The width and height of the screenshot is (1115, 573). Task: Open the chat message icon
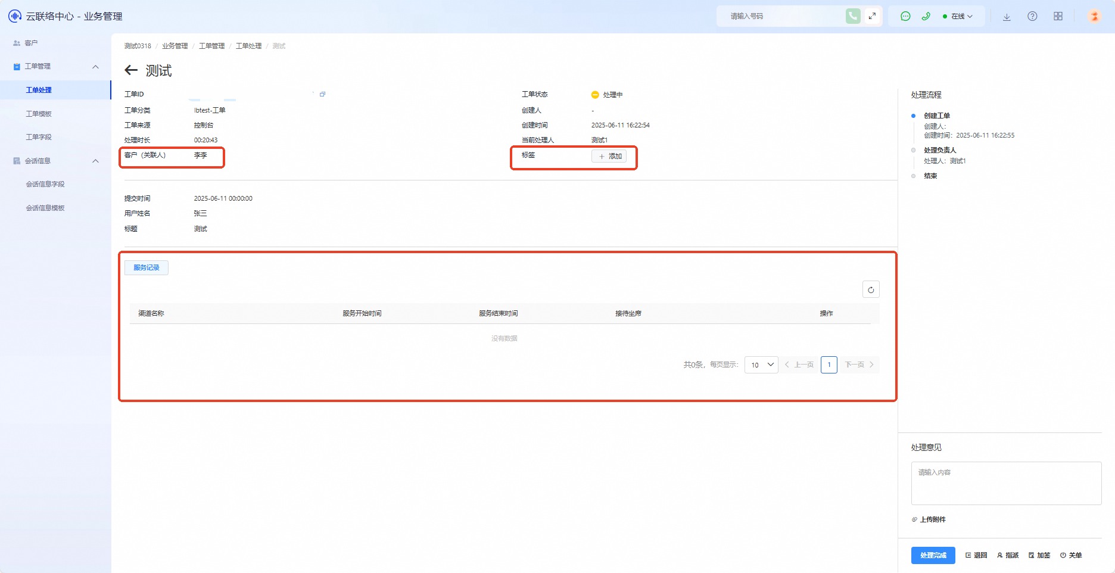click(905, 16)
